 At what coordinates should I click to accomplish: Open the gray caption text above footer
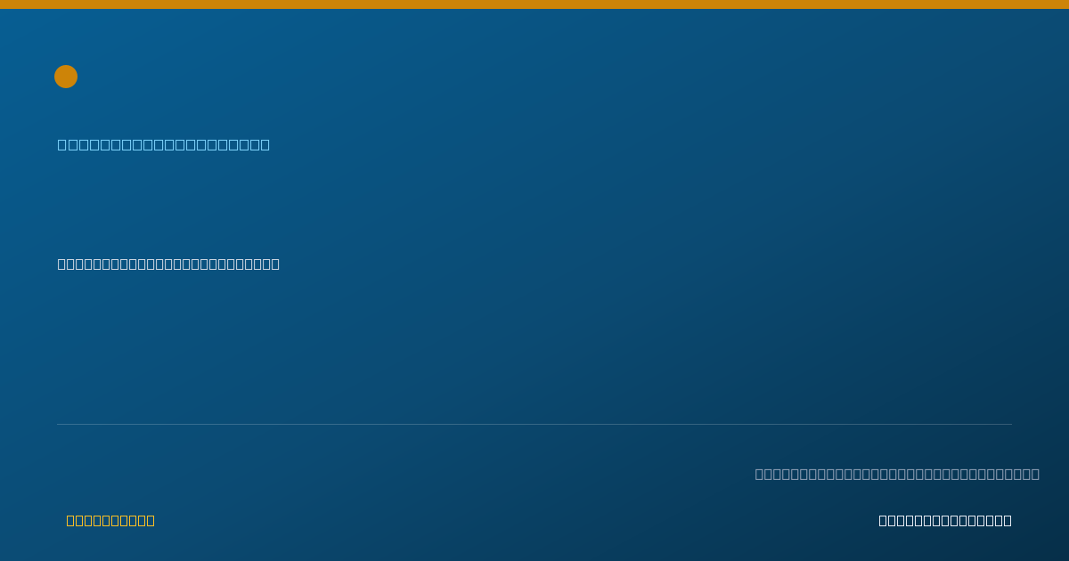click(x=897, y=474)
